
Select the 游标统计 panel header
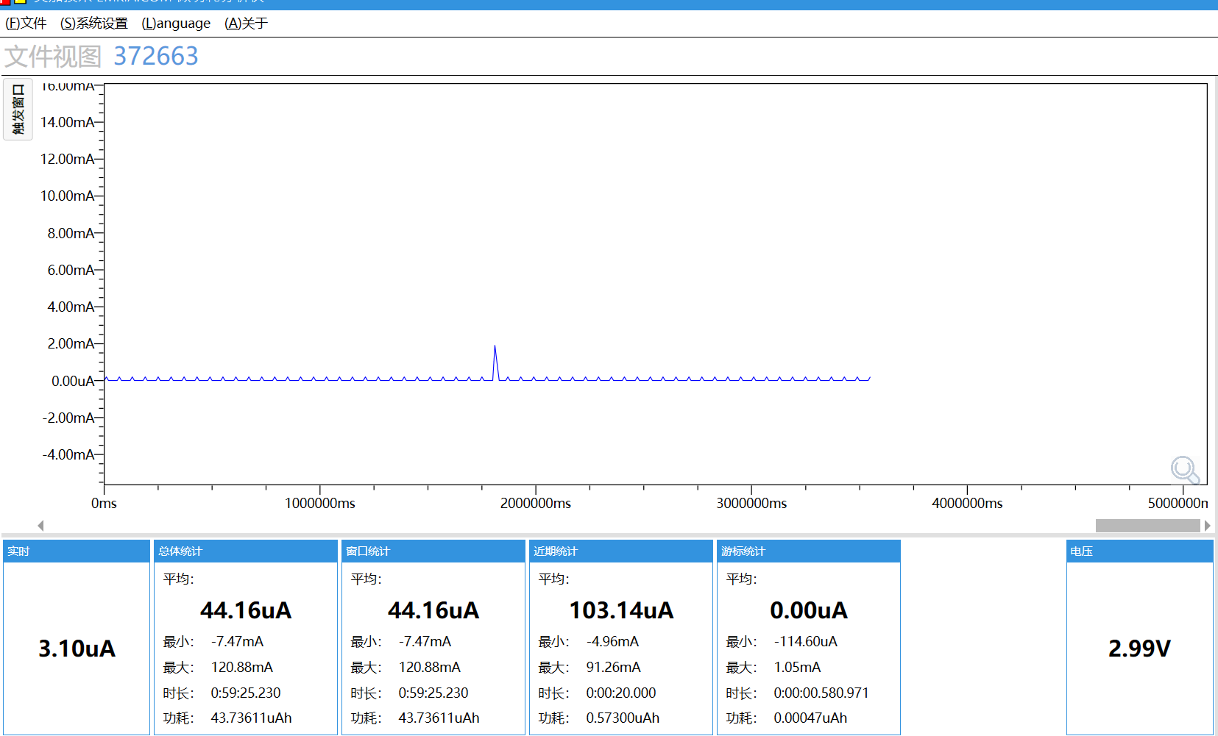tap(809, 551)
